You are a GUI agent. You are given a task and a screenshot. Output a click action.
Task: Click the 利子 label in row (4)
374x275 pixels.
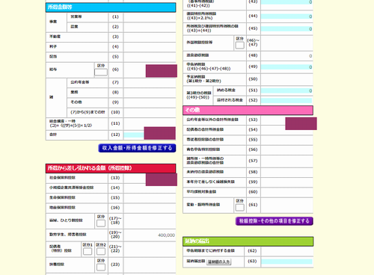click(53, 46)
